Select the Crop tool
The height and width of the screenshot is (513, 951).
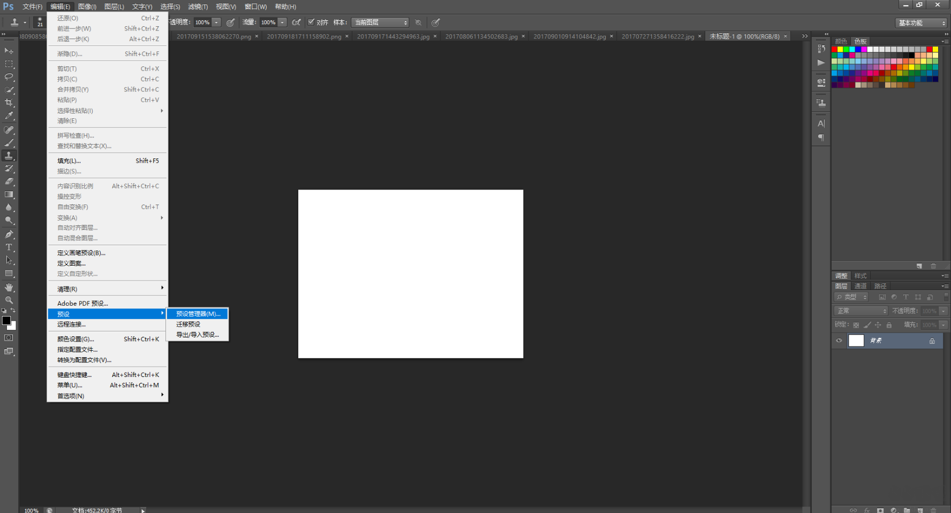pyautogui.click(x=9, y=102)
